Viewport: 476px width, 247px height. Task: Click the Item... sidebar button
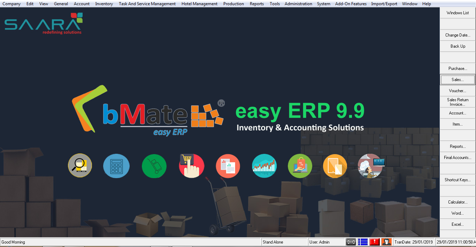[458, 124]
